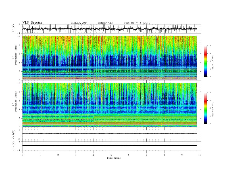Click the x-axis tick label '1'
Viewport: 225px width, 174px height.
tap(40, 155)
